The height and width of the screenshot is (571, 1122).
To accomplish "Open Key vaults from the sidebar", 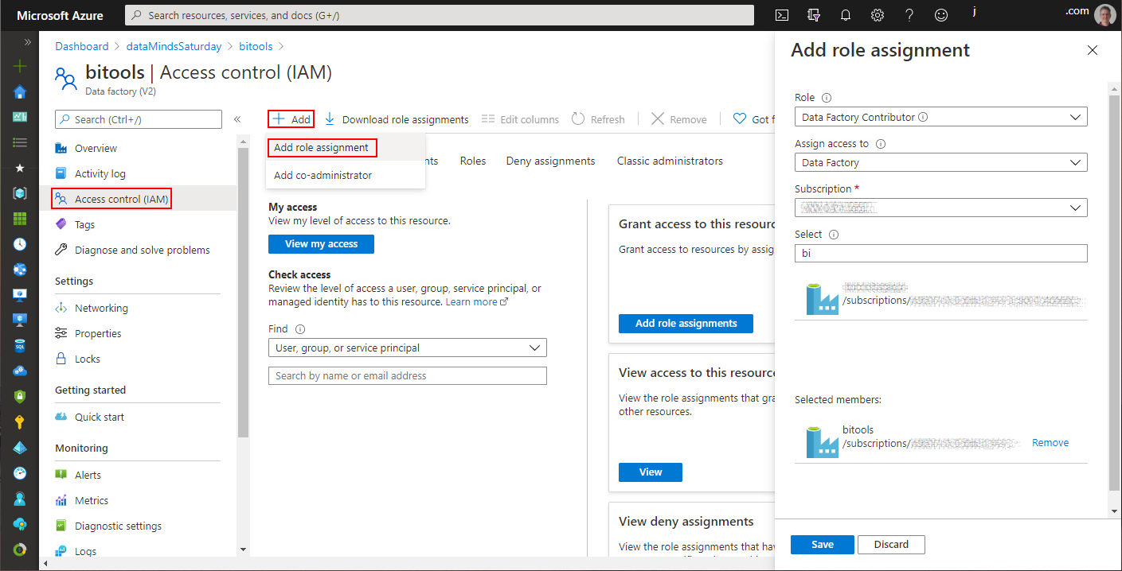I will pyautogui.click(x=18, y=421).
